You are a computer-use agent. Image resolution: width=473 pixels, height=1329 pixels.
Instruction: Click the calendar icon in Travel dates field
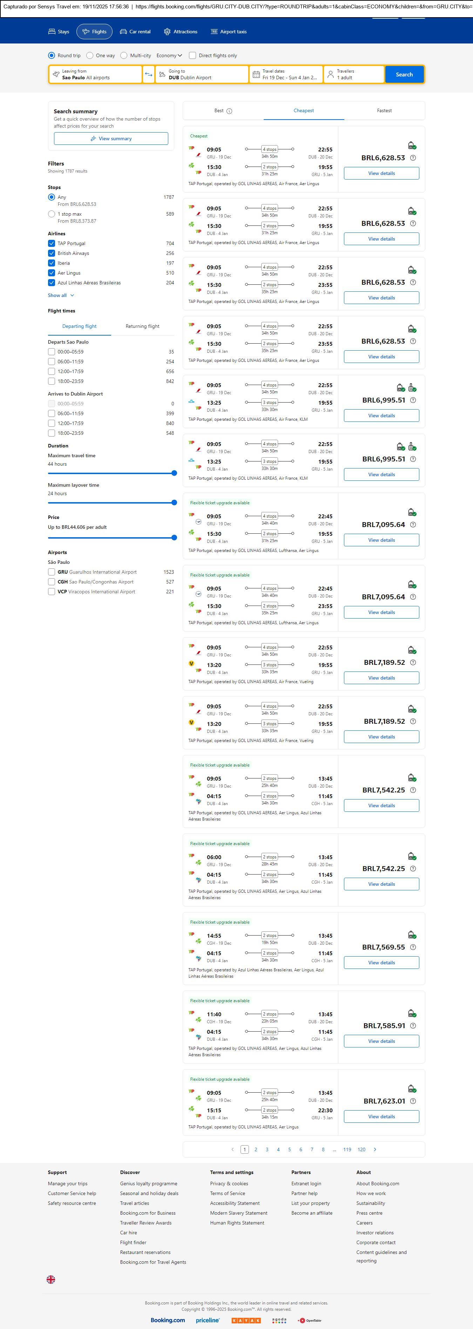pyautogui.click(x=256, y=74)
